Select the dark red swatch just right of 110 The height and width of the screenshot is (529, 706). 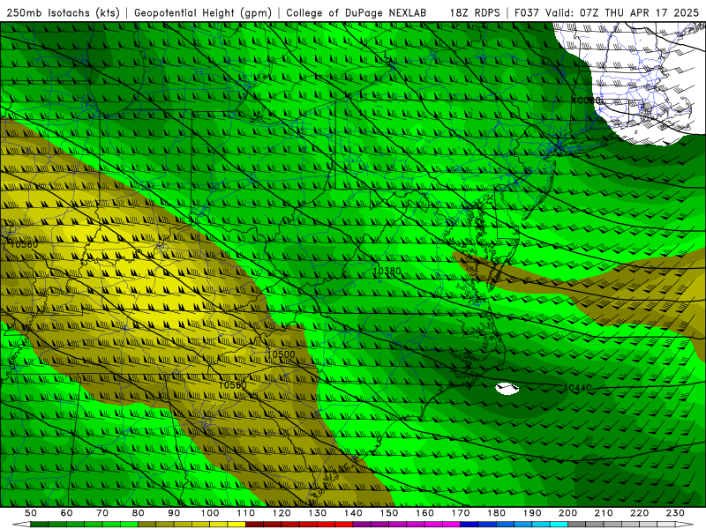pos(254,525)
